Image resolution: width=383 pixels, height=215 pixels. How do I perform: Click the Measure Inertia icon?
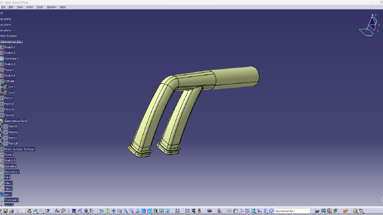199,211
